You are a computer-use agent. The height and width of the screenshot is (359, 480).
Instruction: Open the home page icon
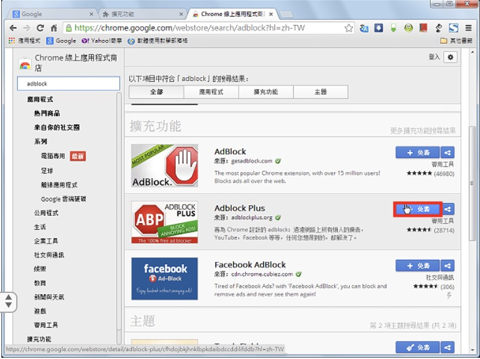click(54, 28)
